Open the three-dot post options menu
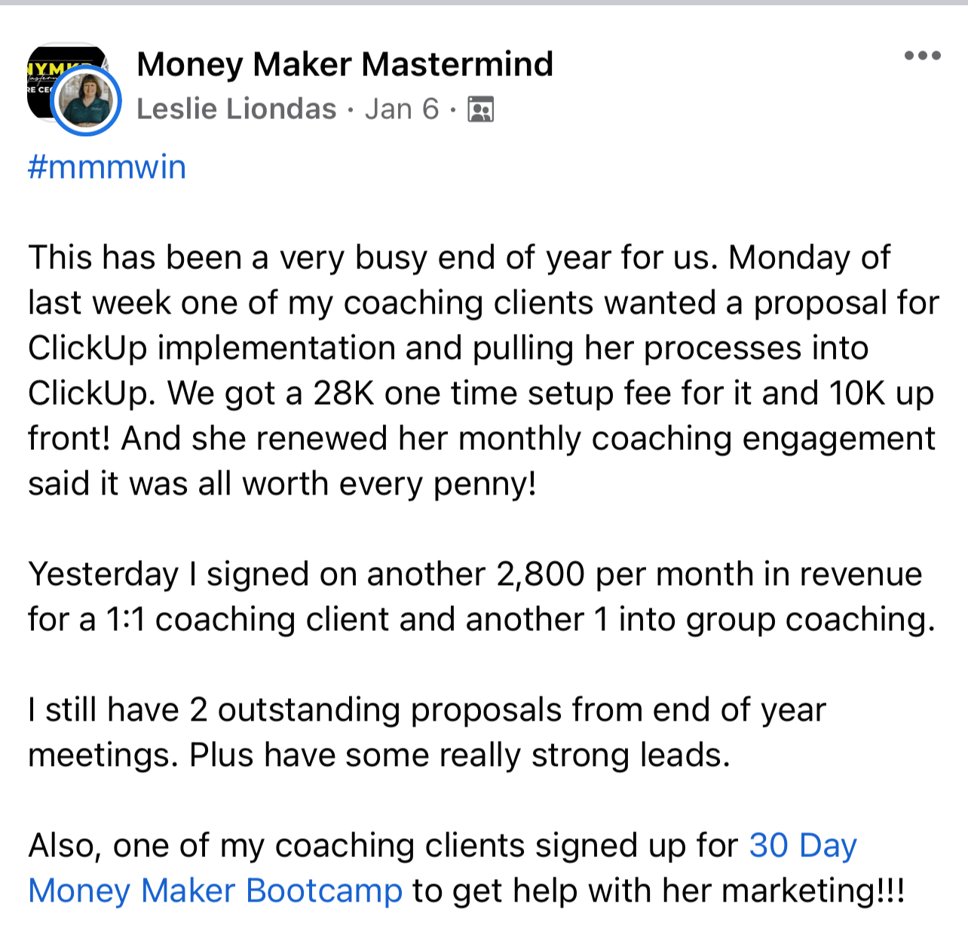This screenshot has height=937, width=968. 923,55
